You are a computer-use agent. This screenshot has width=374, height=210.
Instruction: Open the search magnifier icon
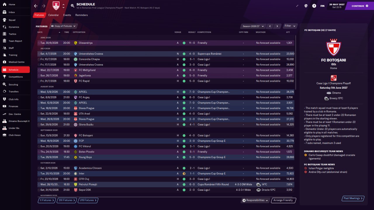(72, 6)
